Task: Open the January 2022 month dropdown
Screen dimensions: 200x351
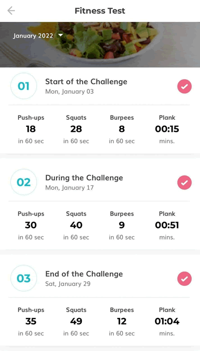Action: pos(38,35)
